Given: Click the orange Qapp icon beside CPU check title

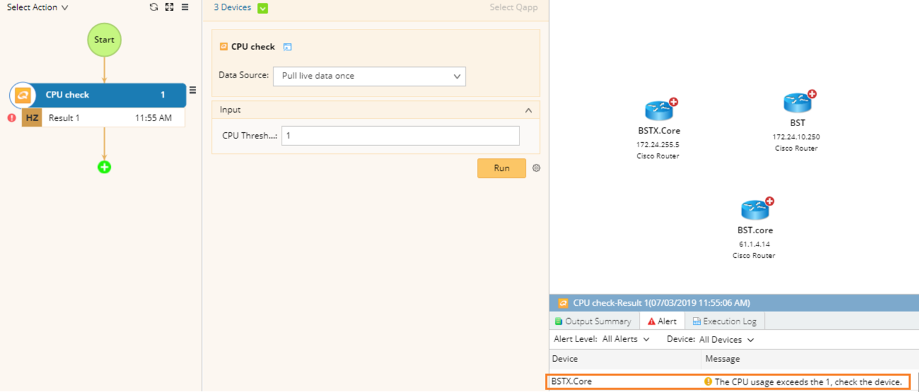Looking at the screenshot, I should (224, 46).
